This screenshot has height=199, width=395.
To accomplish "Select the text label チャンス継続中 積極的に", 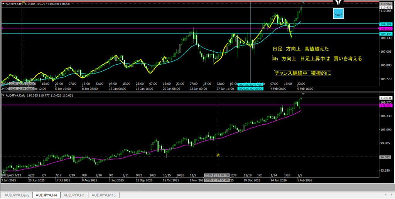I will 303,73.
